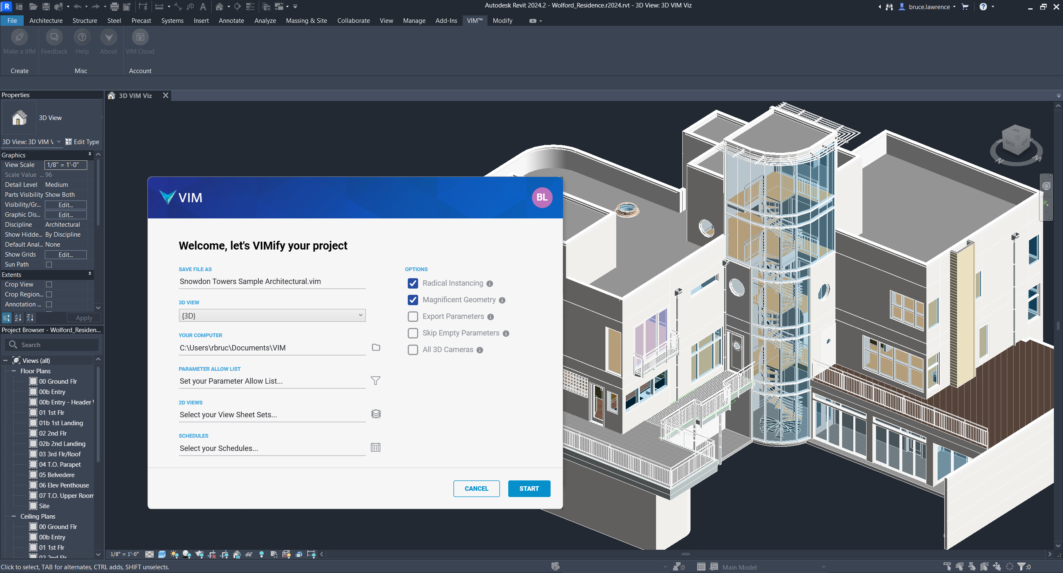Click the Reveal Hidden Elements lightbulb icon
The height and width of the screenshot is (573, 1063).
point(262,554)
